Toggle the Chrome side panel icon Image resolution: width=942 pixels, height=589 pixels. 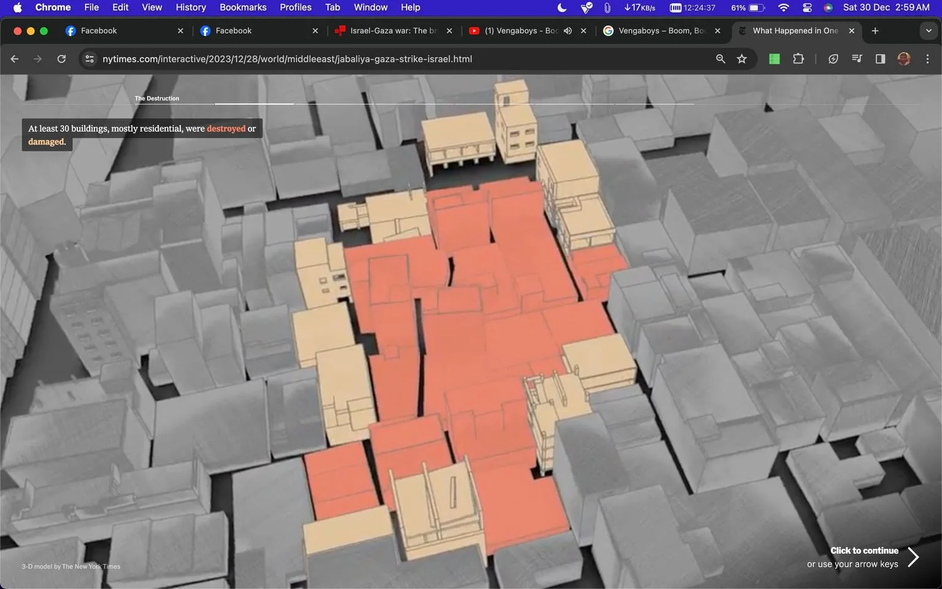(880, 59)
